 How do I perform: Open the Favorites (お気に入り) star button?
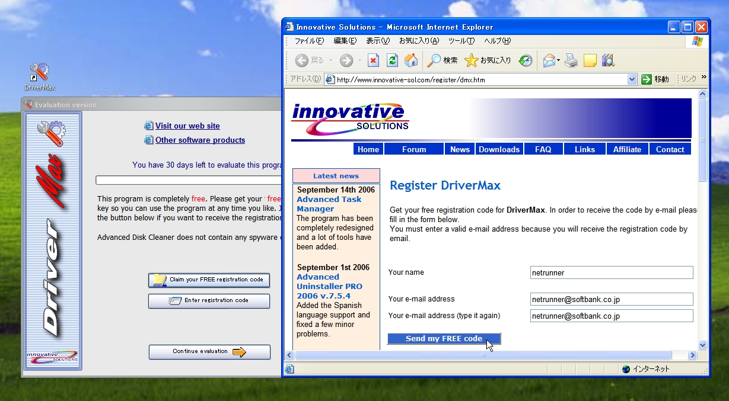[x=488, y=60]
